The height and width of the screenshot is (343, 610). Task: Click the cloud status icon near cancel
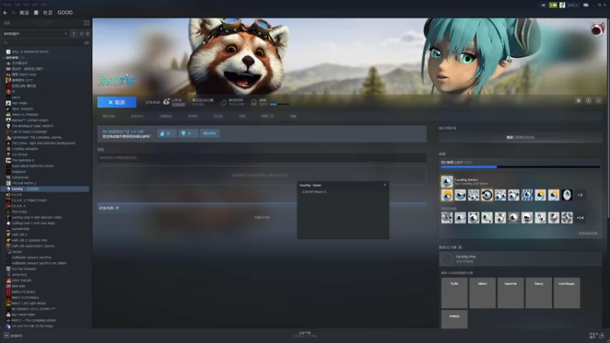pyautogui.click(x=166, y=102)
